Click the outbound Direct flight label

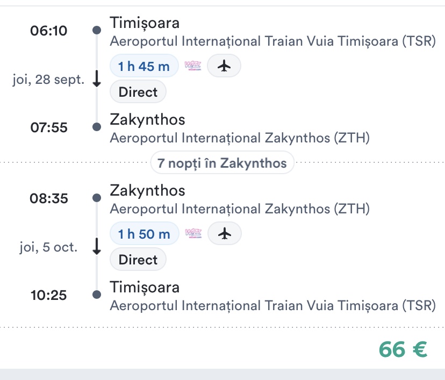point(138,92)
